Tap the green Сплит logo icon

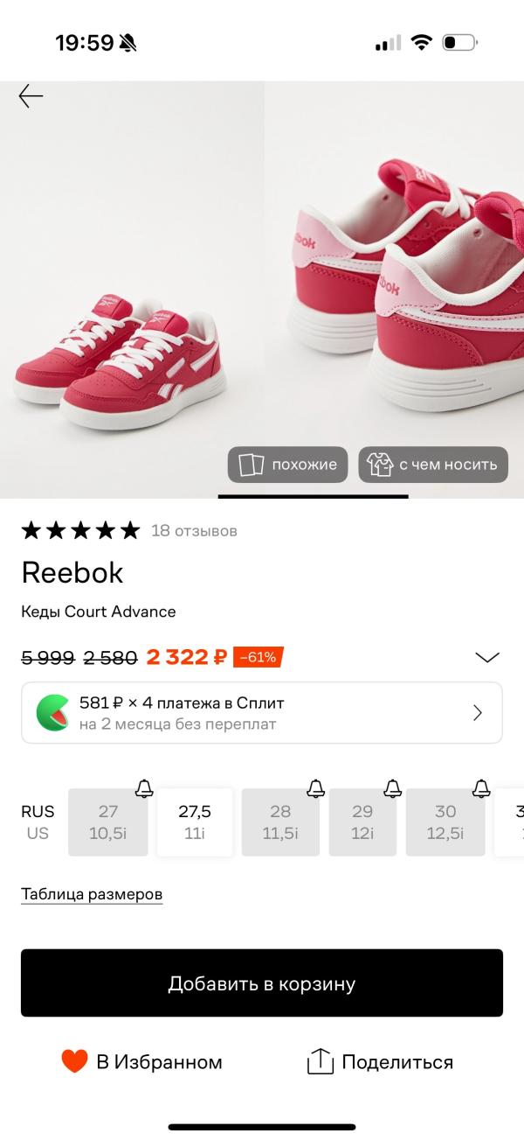52,713
